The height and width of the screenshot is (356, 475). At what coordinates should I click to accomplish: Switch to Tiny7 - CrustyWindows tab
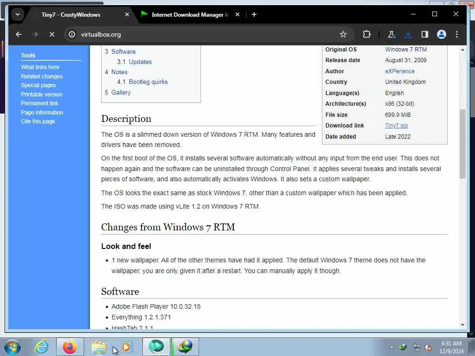pyautogui.click(x=71, y=14)
